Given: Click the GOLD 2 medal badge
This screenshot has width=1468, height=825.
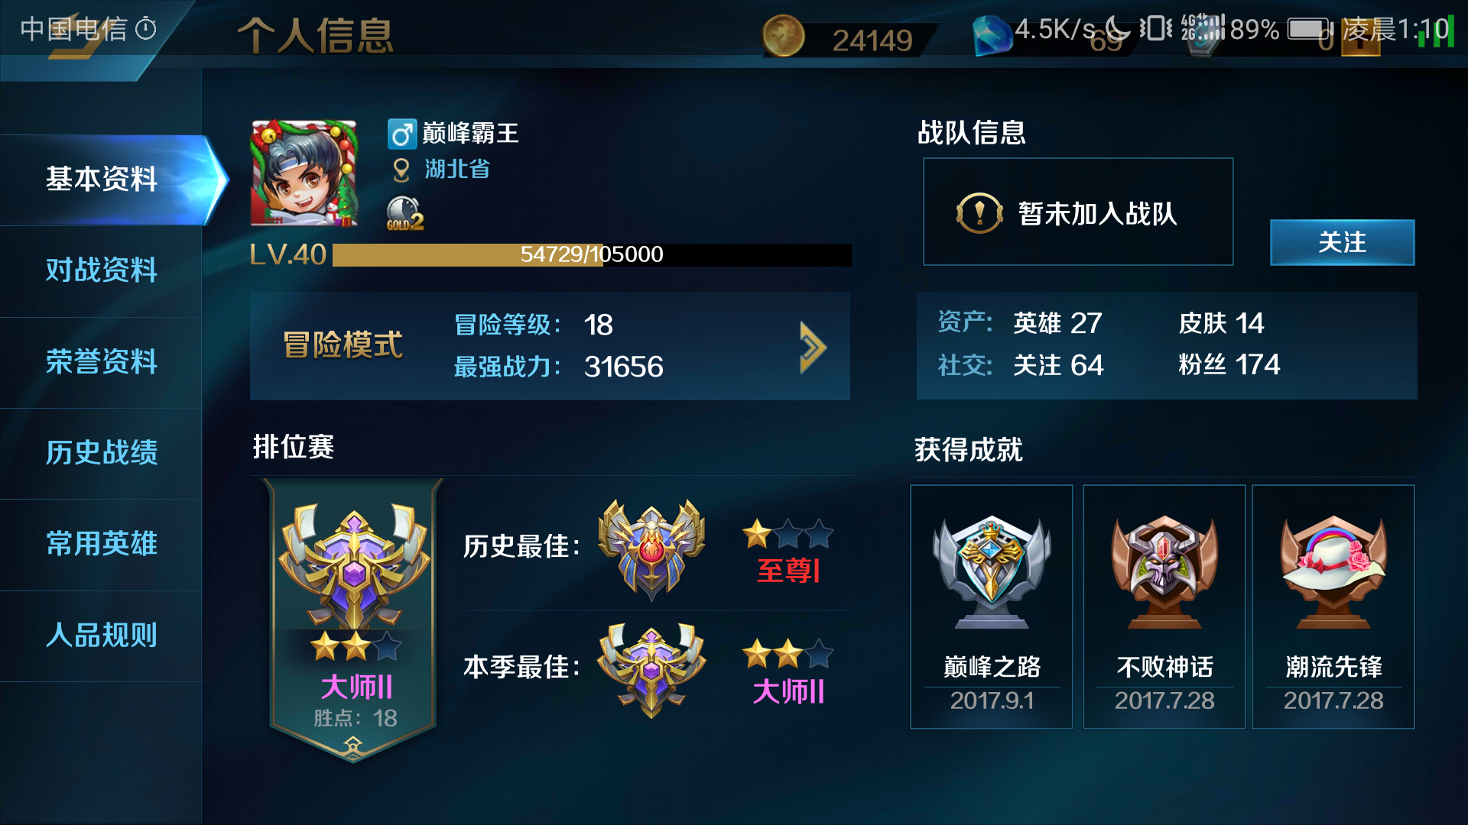Looking at the screenshot, I should point(404,213).
